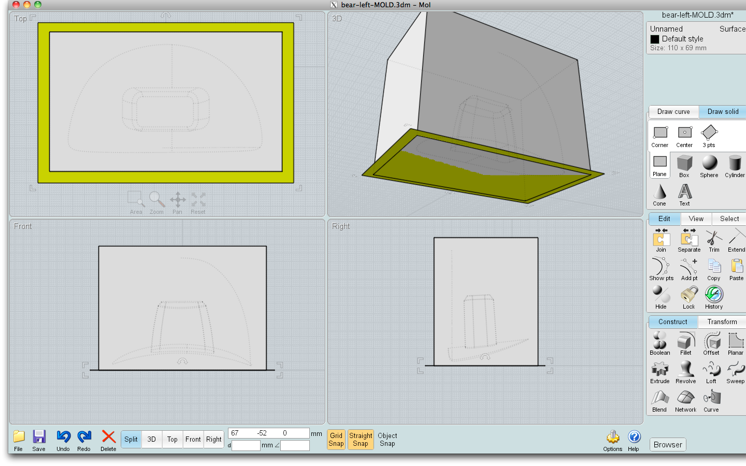Click the angle input field
Viewport: 746px width, 466px height.
click(x=295, y=445)
